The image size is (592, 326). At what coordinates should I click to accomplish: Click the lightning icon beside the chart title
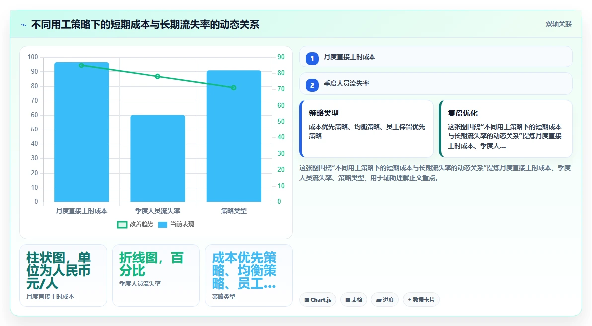tap(23, 25)
